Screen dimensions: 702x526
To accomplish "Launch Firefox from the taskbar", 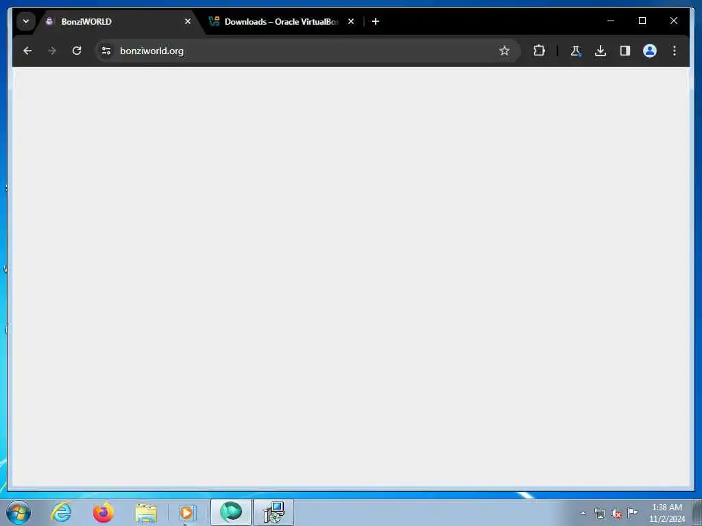I will pyautogui.click(x=104, y=512).
